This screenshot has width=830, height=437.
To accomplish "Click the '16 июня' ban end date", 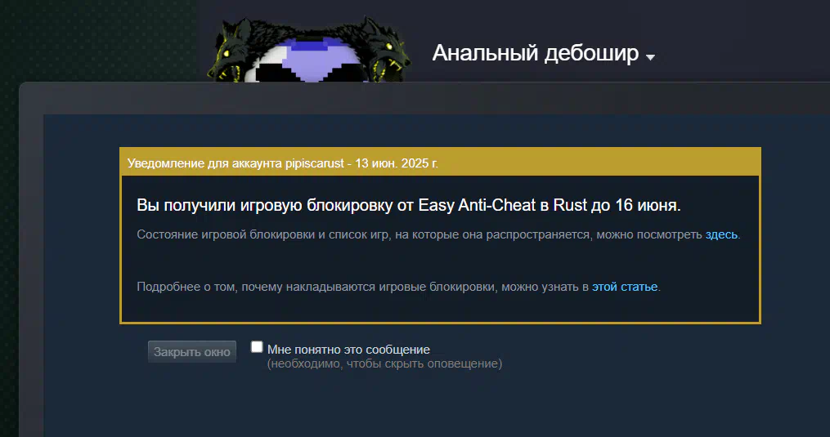I will pyautogui.click(x=646, y=205).
